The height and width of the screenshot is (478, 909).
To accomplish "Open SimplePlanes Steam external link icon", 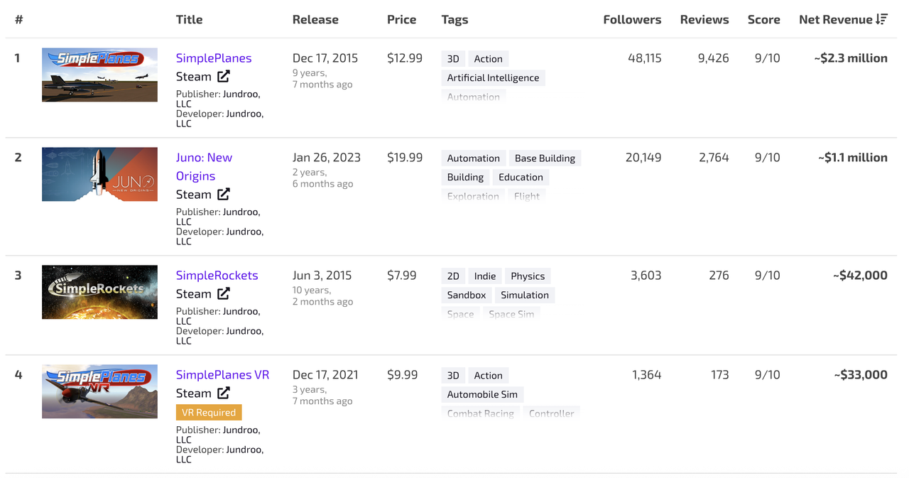I will click(224, 76).
